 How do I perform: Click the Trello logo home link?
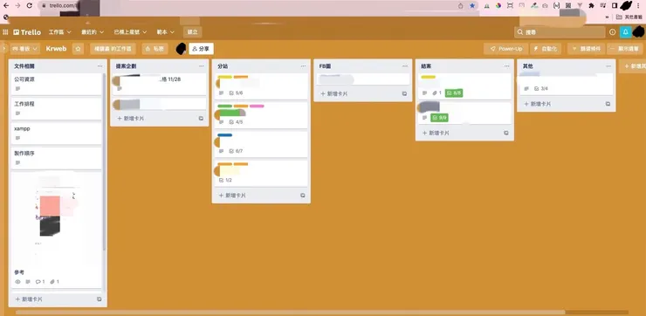(27, 31)
